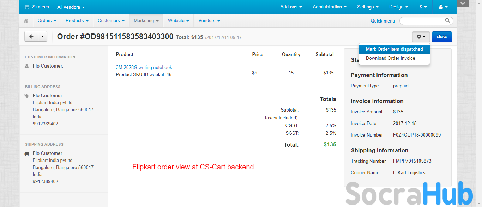The image size is (482, 207).
Task: Click the blue close button
Action: click(x=442, y=37)
